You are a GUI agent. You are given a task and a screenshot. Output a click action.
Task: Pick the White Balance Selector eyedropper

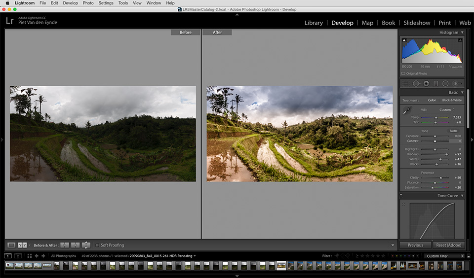pos(406,110)
